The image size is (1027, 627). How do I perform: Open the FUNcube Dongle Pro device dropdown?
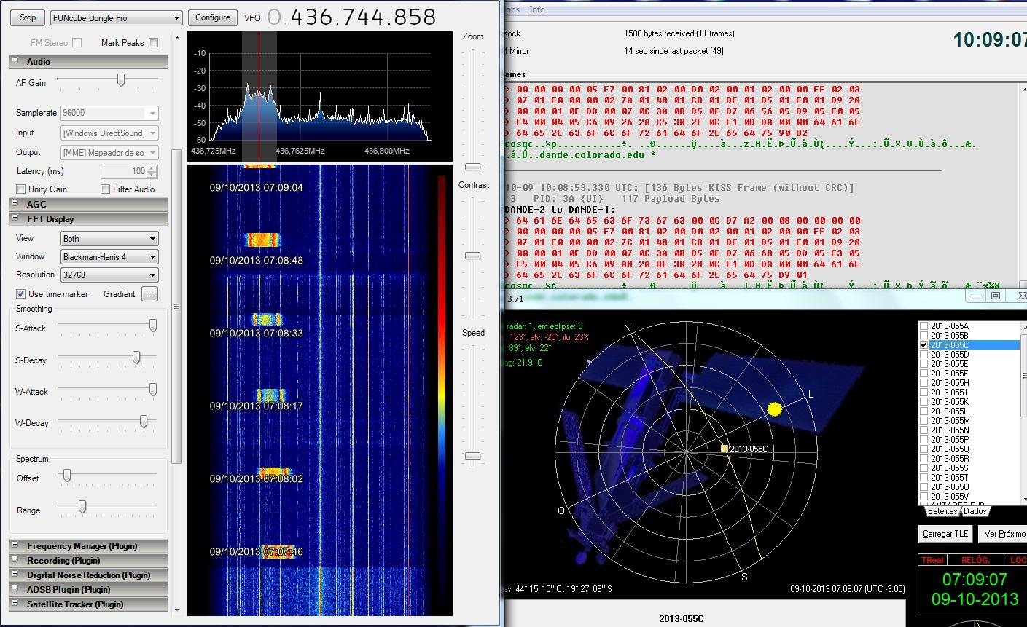click(117, 17)
